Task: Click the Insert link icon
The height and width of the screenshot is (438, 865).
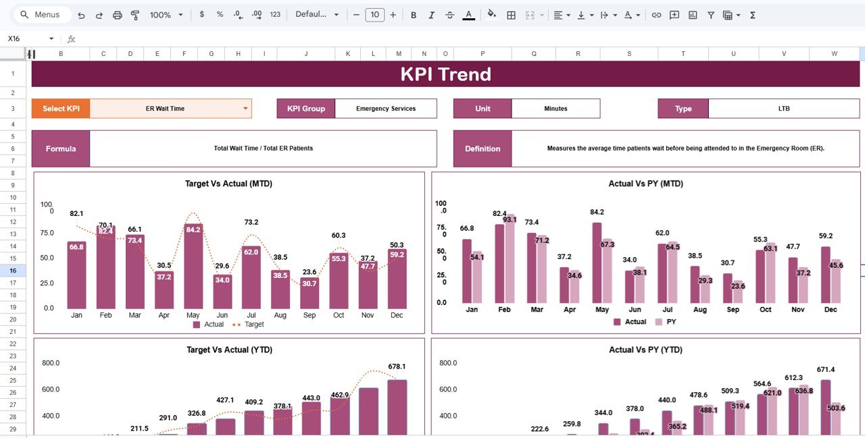Action: point(656,14)
